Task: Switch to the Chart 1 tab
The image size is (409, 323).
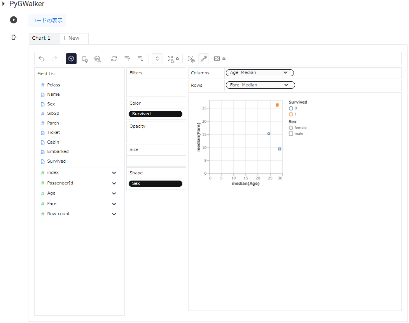Action: (x=41, y=38)
